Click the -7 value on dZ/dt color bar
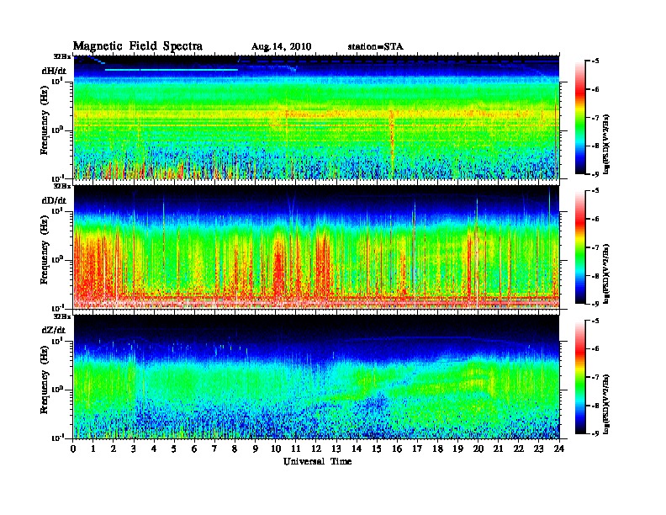 coord(595,377)
